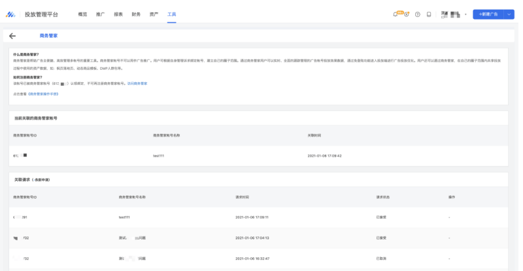Click the 如何注册商务管家? heading
Image resolution: width=523 pixels, height=271 pixels.
coord(27,77)
